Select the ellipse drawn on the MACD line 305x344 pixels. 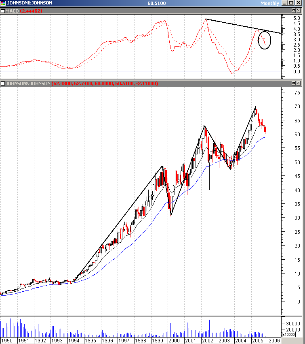point(265,40)
